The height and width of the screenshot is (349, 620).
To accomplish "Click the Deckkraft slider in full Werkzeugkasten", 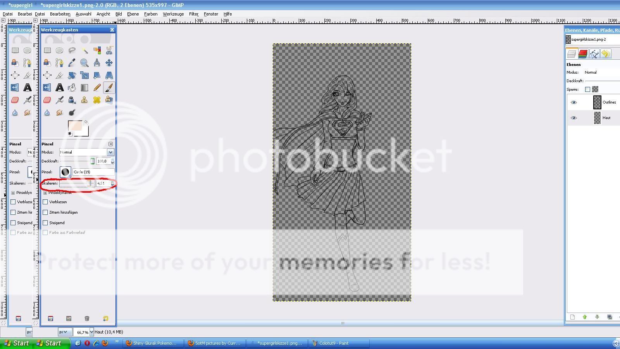I will [x=77, y=161].
